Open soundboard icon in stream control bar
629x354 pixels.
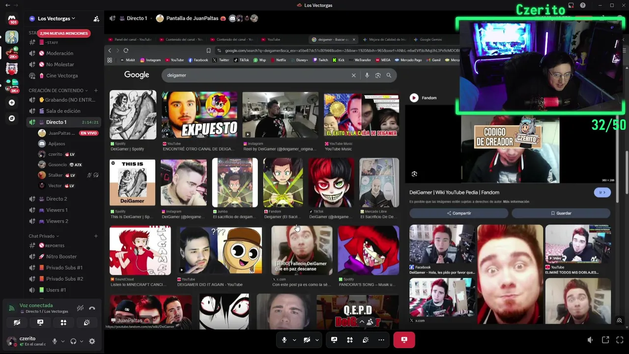[x=366, y=340]
